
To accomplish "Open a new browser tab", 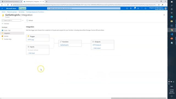I will tap(46, 2).
